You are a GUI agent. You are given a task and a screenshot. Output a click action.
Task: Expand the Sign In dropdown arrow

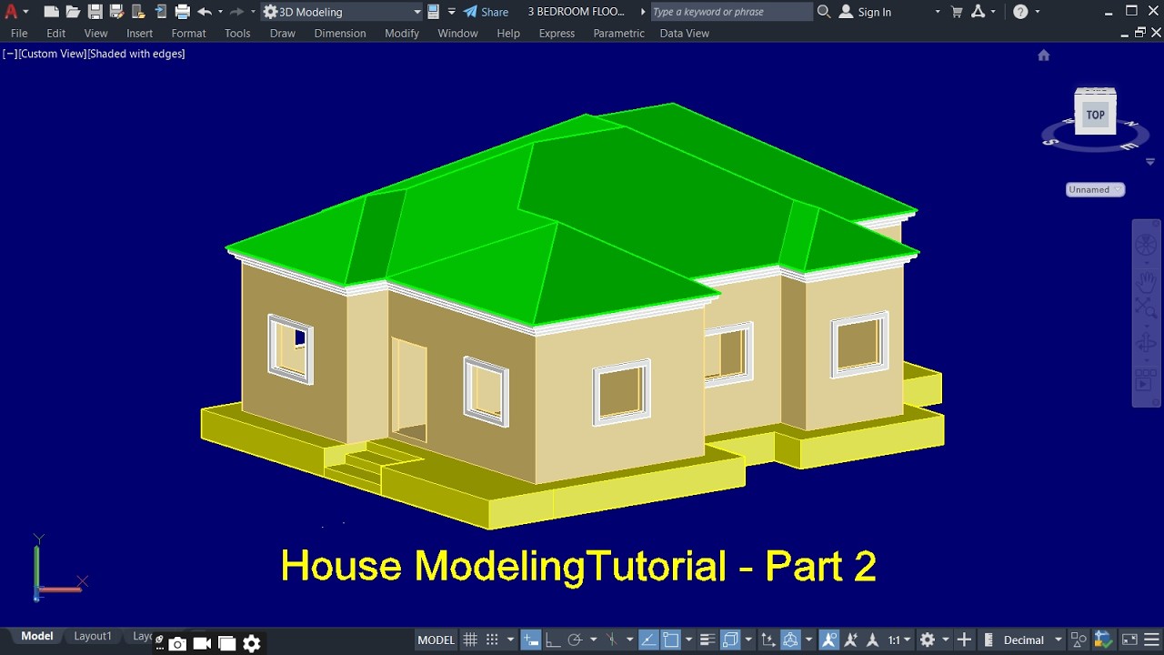click(938, 12)
